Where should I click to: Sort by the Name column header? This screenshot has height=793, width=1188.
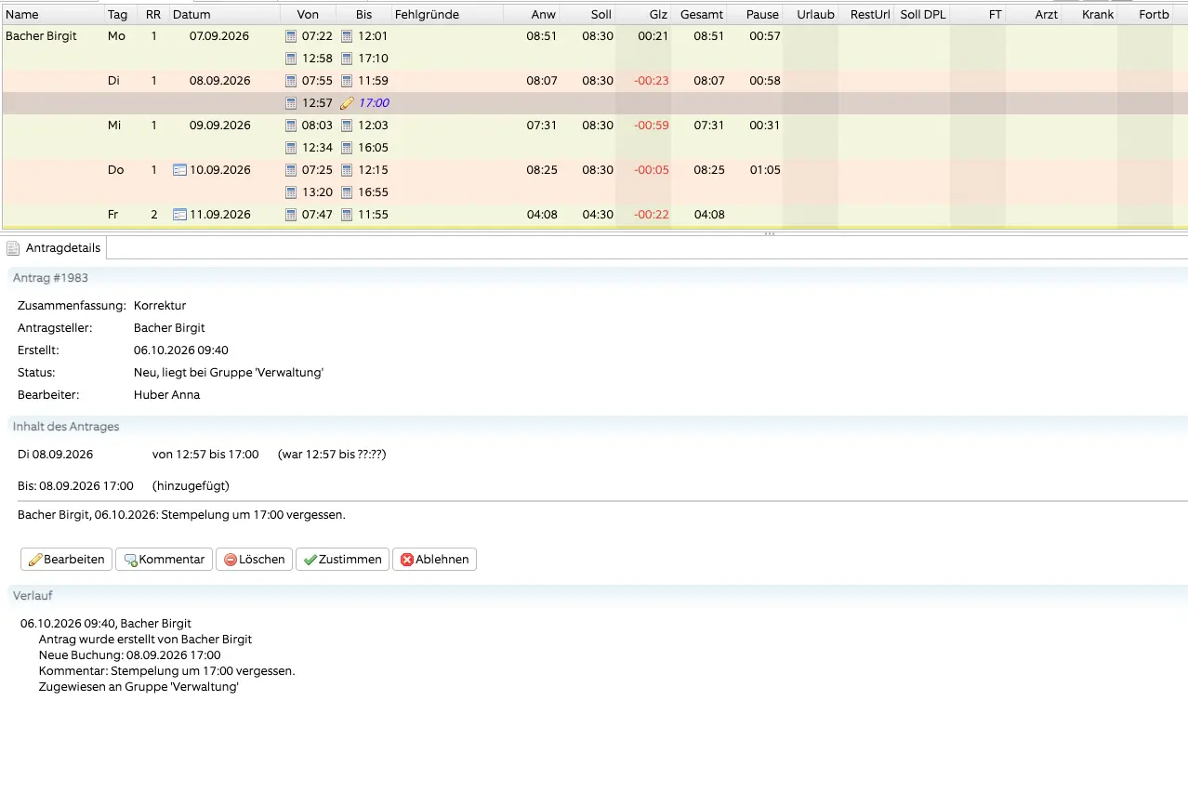click(x=52, y=15)
